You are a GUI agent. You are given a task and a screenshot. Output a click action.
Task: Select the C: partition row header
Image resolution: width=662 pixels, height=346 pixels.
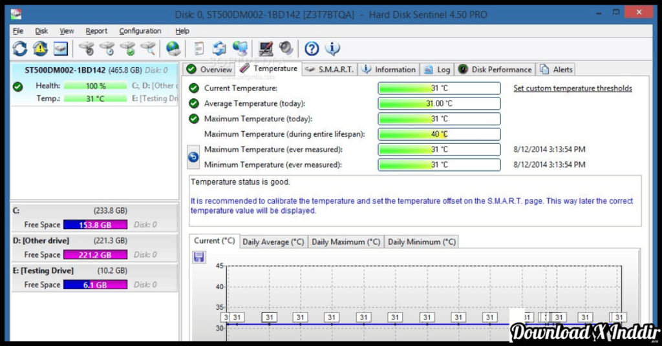pos(94,210)
